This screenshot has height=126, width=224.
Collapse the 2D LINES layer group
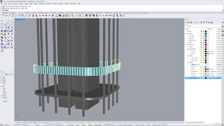186,34
